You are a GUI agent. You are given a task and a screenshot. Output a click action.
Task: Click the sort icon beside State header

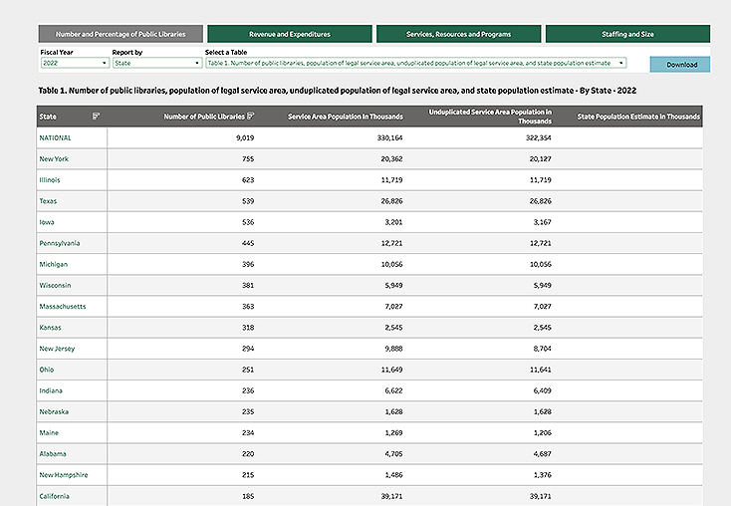tap(96, 117)
